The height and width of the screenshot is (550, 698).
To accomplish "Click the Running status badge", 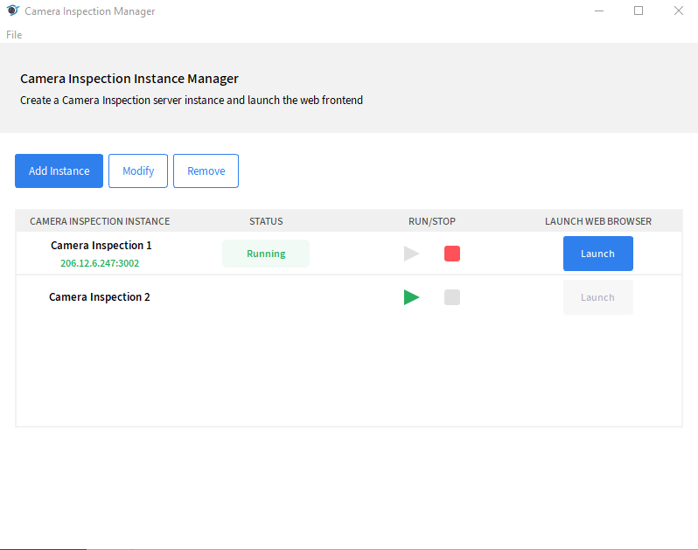I will [x=266, y=254].
